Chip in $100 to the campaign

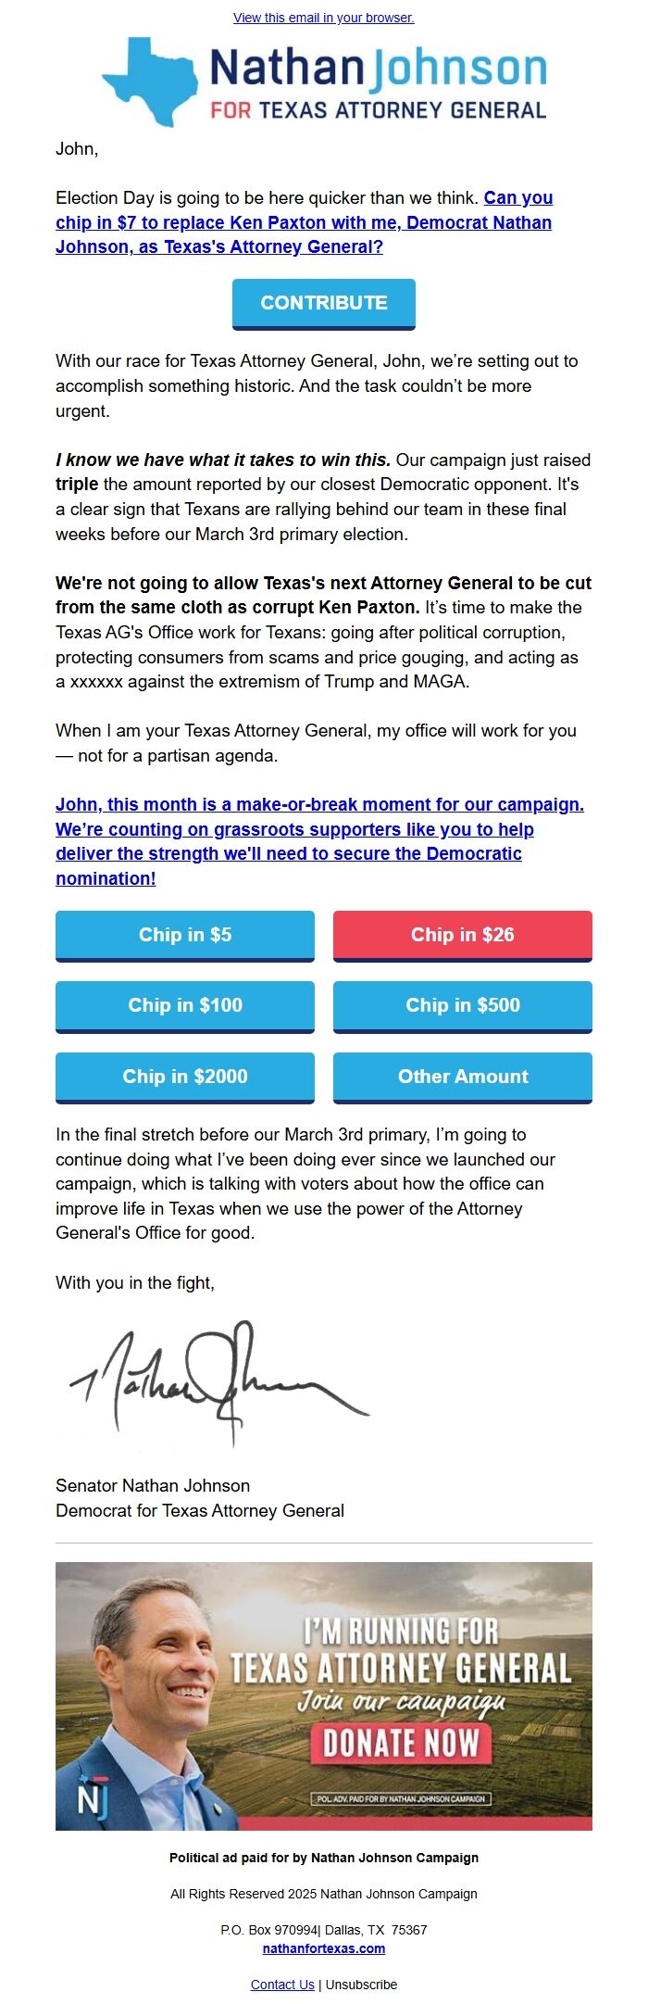[185, 1006]
